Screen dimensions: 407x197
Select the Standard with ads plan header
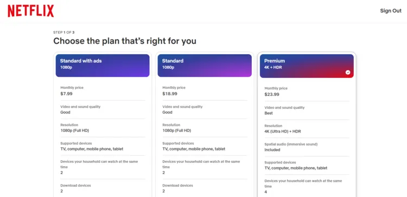coord(103,65)
